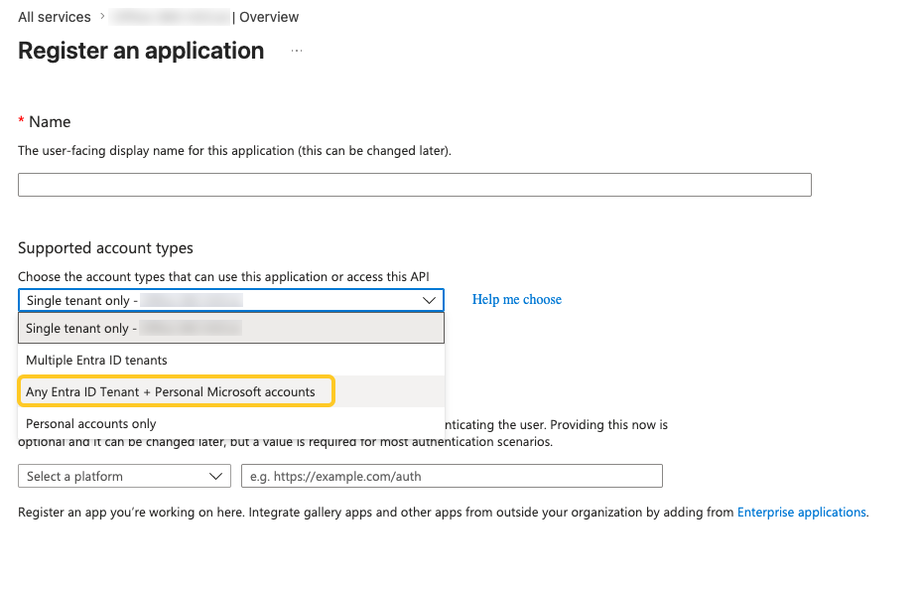Open the Select a platform dropdown

coord(124,476)
